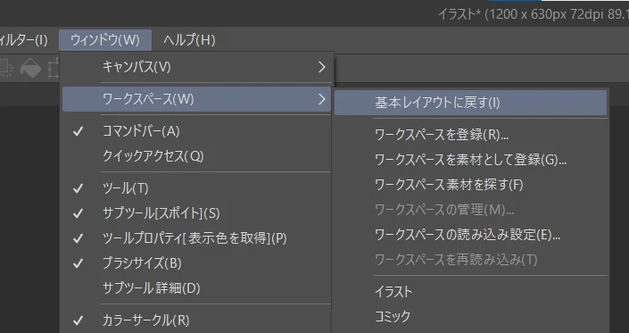
Task: Toggle the ツール(T) palette
Action: (197, 188)
